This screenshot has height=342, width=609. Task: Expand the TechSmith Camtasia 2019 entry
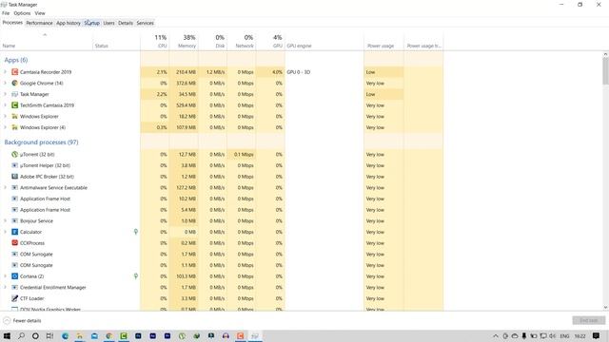(x=5, y=105)
